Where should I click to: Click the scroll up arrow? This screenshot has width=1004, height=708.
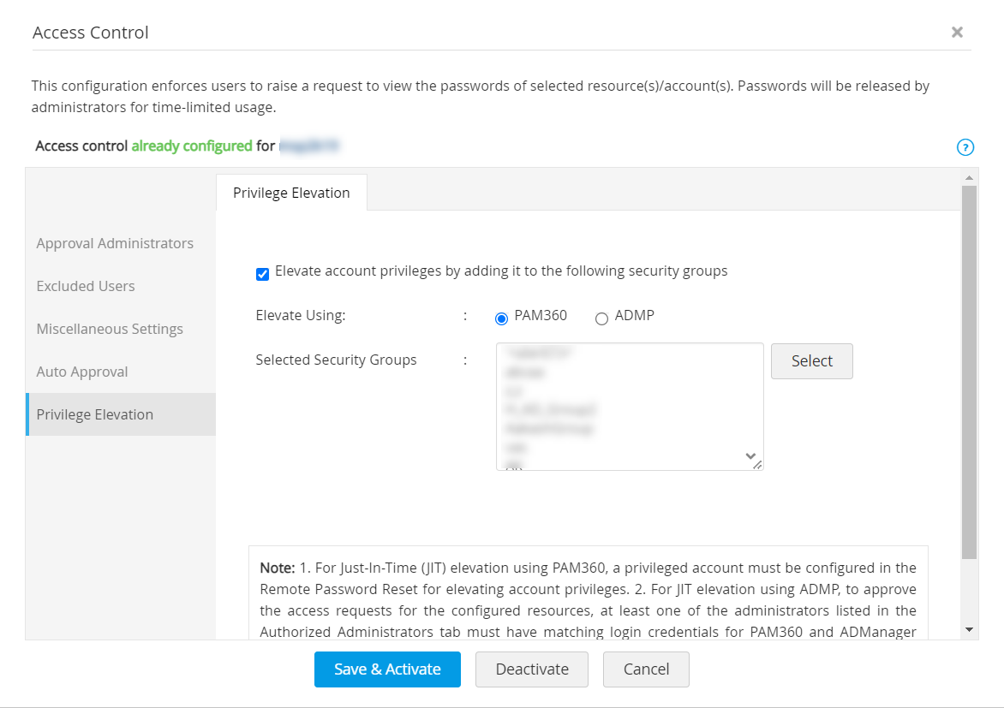[x=969, y=178]
